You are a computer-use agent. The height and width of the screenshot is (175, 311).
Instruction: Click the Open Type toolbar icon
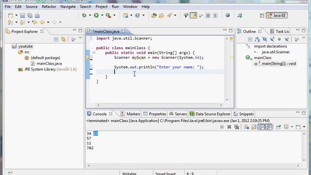click(x=154, y=15)
